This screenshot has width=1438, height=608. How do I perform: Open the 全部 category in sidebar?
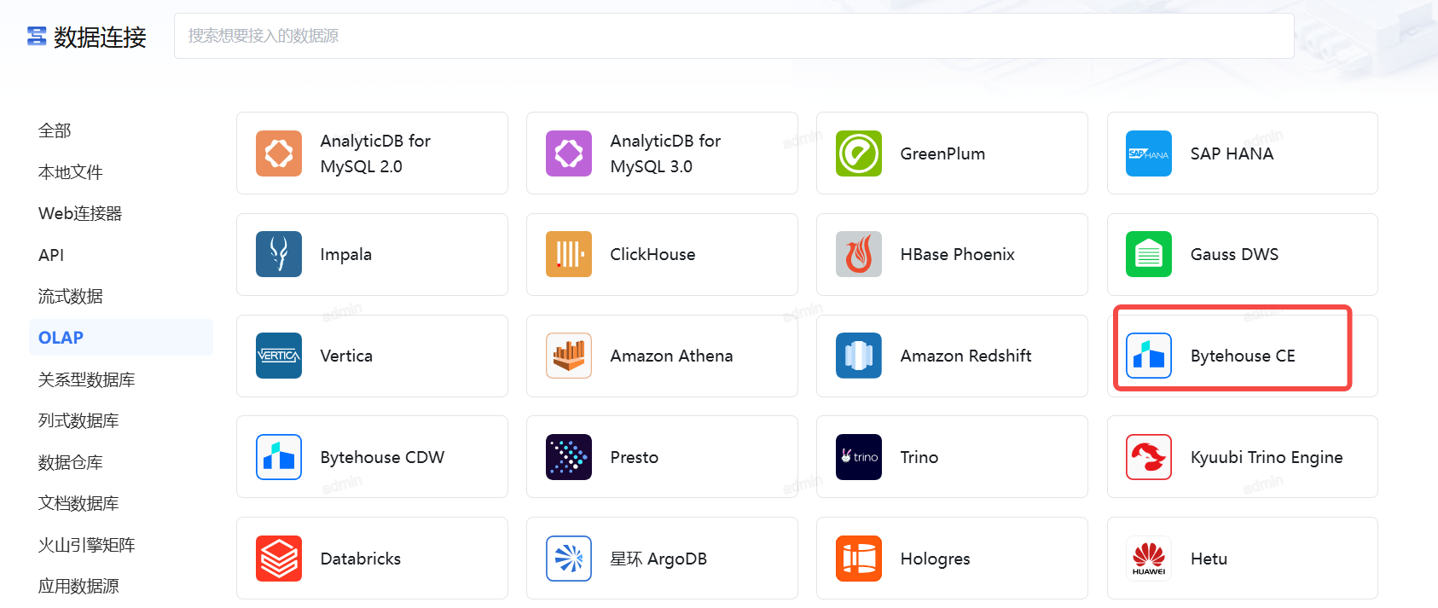pos(55,130)
